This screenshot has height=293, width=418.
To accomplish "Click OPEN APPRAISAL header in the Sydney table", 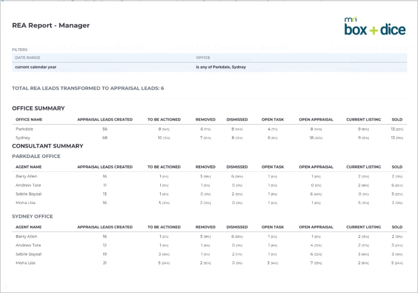I will pyautogui.click(x=316, y=227).
